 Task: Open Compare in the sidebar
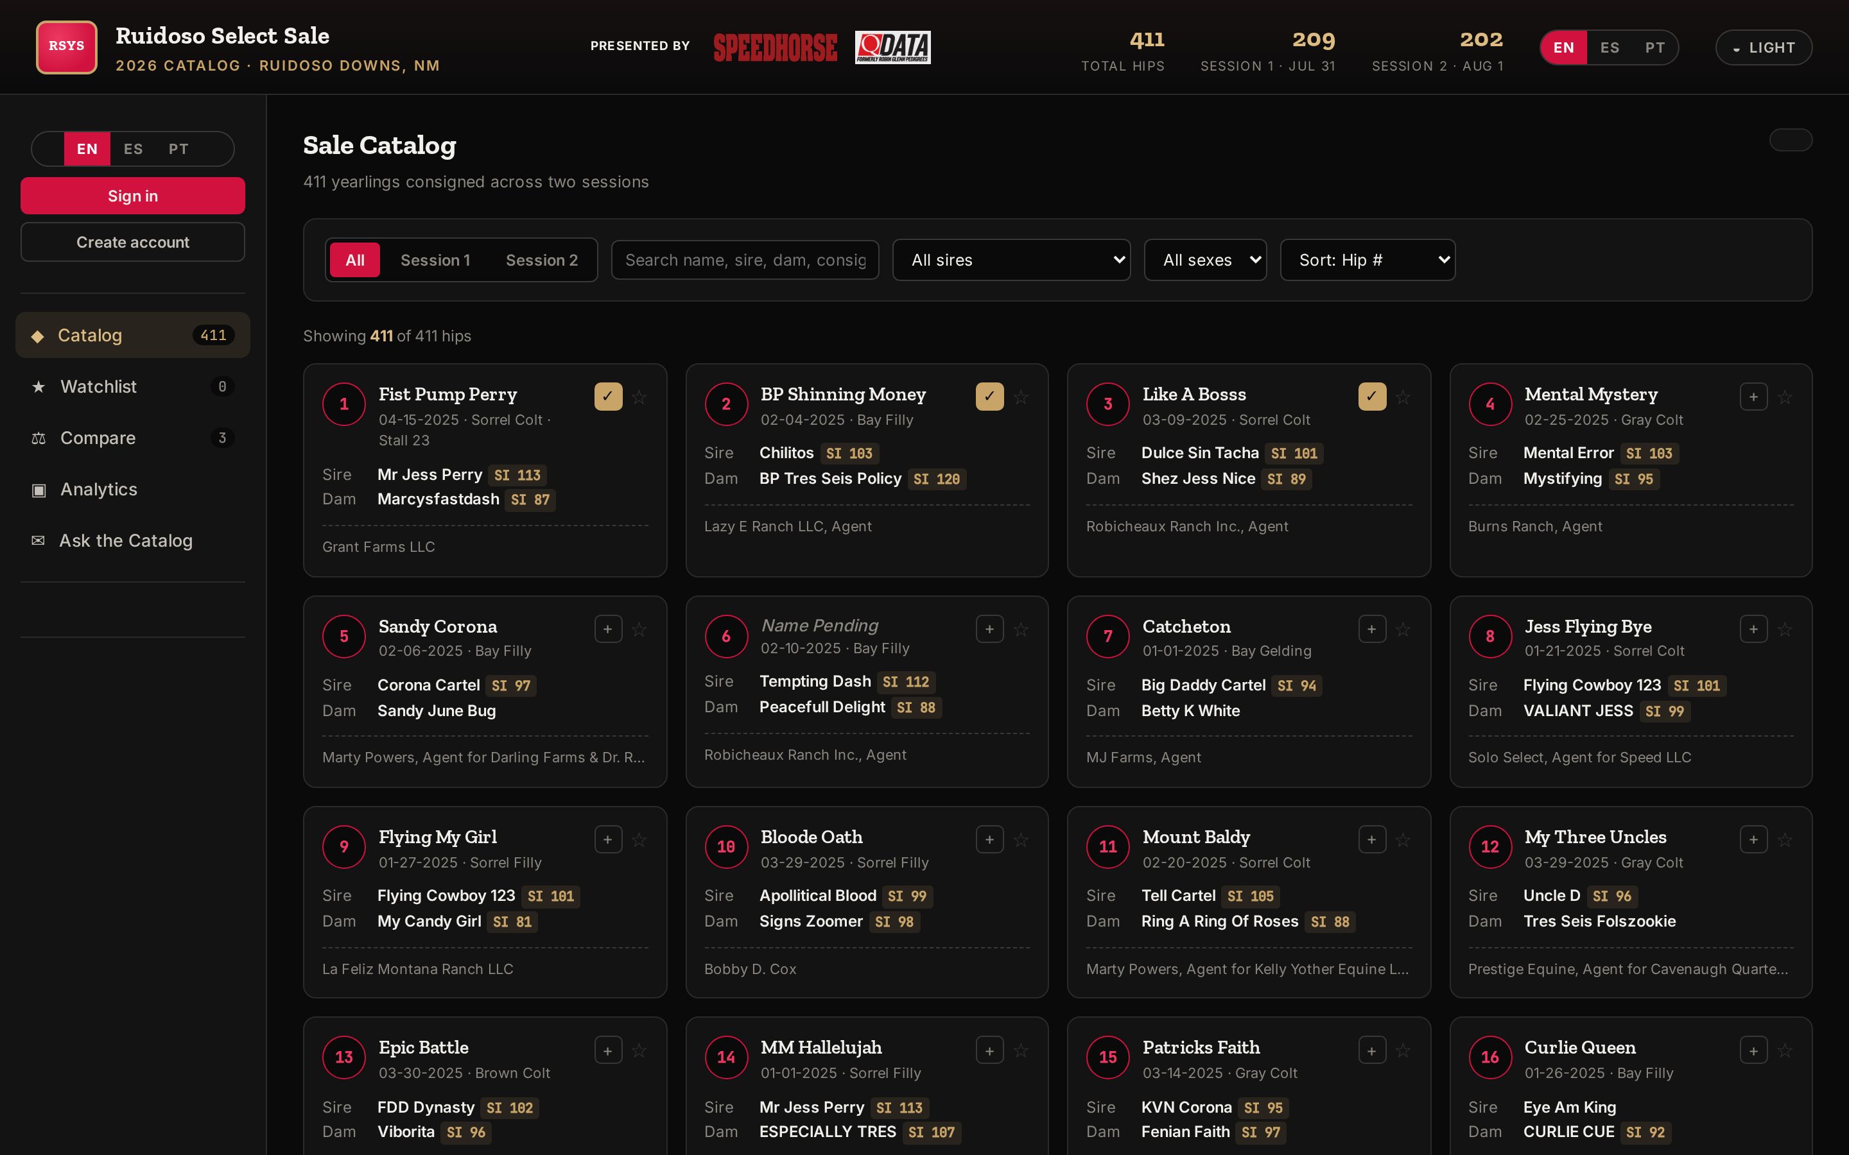click(133, 438)
